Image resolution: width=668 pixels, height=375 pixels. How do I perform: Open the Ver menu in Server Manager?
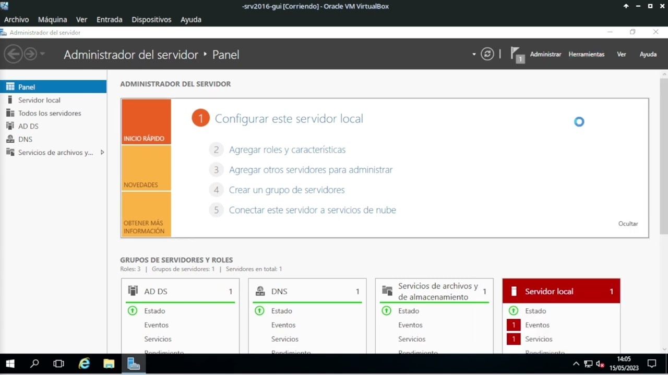621,54
